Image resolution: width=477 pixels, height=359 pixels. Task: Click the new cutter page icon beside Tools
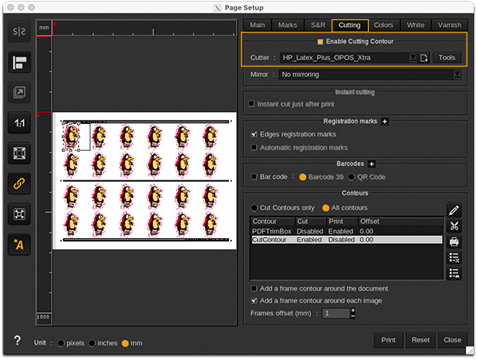point(425,58)
